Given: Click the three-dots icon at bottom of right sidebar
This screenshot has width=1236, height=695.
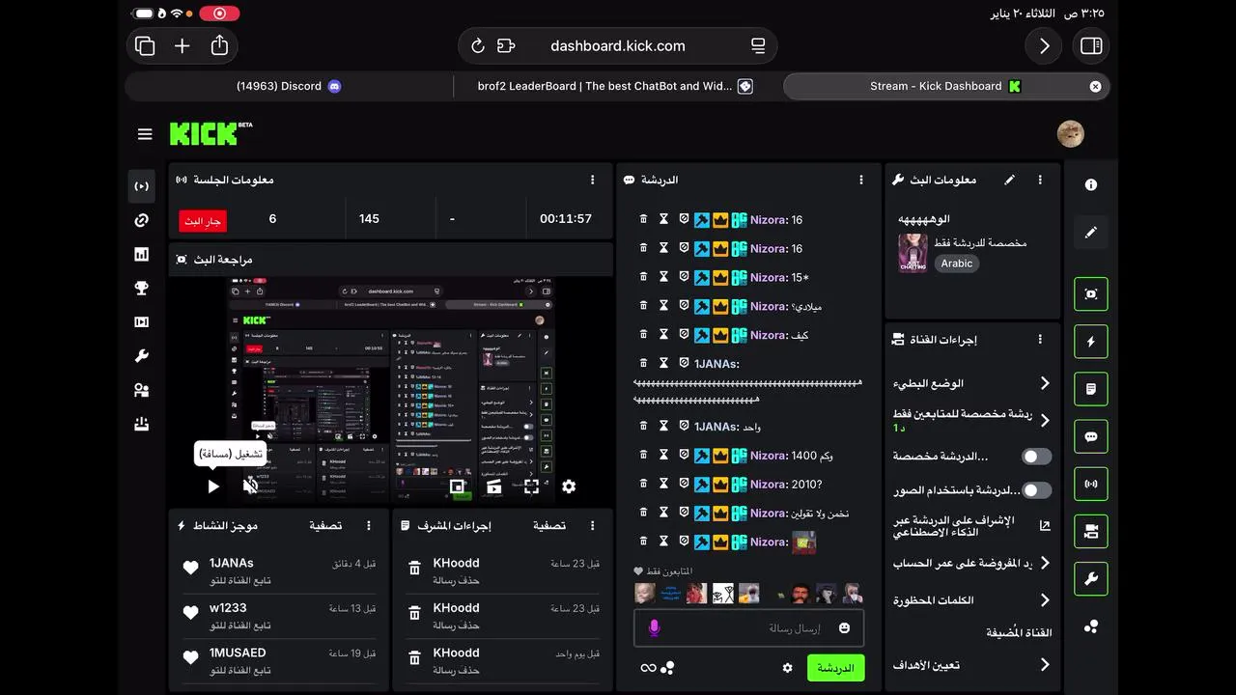Looking at the screenshot, I should (x=1091, y=626).
